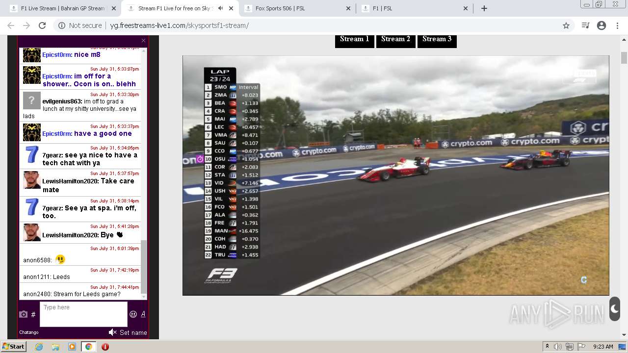Open the Chrome three-dot menu

click(x=618, y=25)
